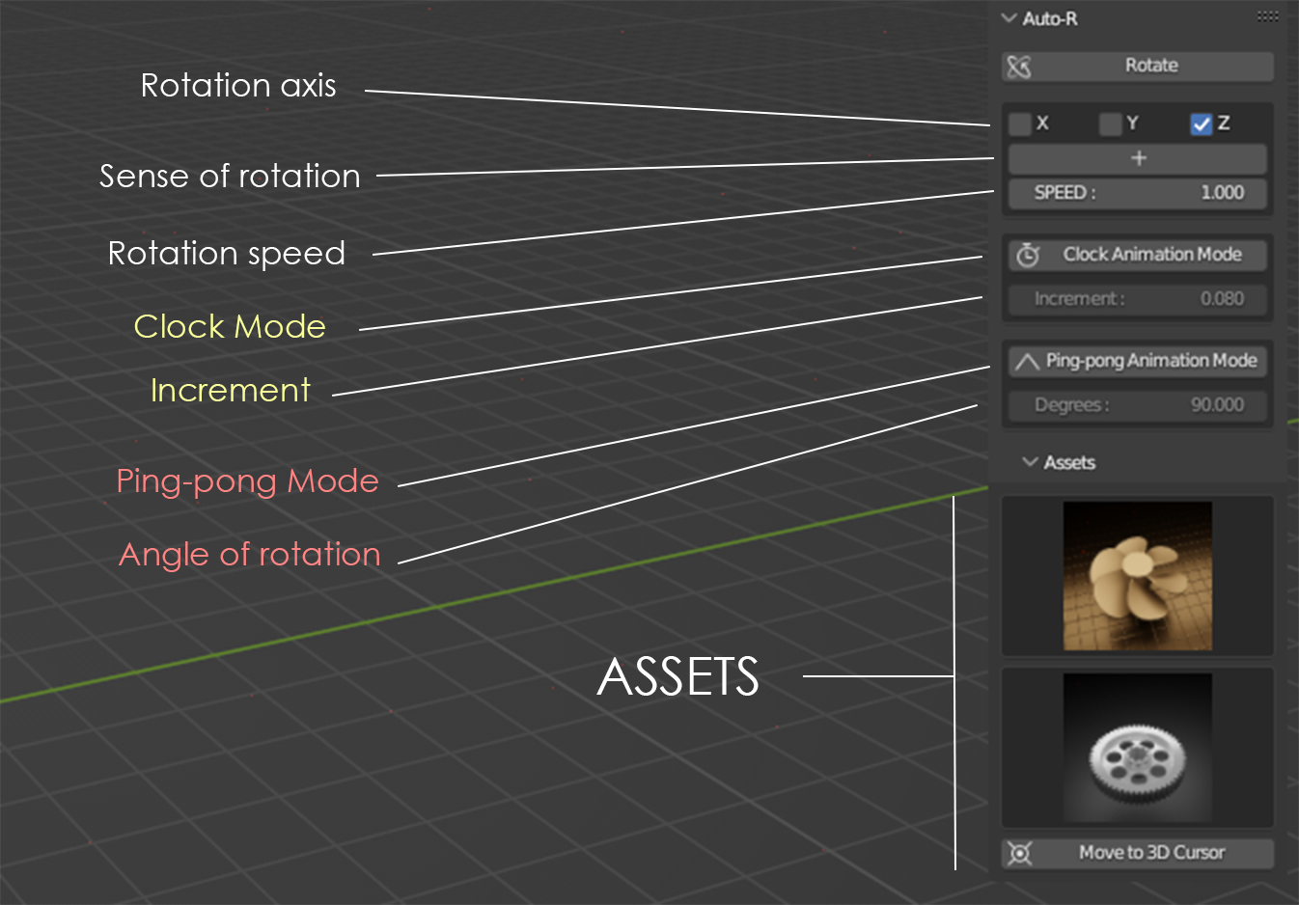Click the Rotate button in Auto-R panel

pos(1137,66)
